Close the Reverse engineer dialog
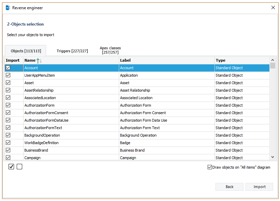This screenshot has height=201, width=280. click(273, 7)
